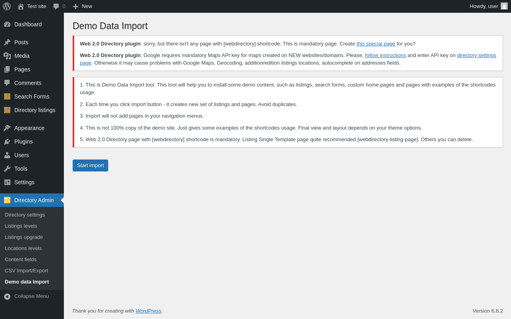
Task: Click the Pages icon in sidebar
Action: tap(7, 69)
